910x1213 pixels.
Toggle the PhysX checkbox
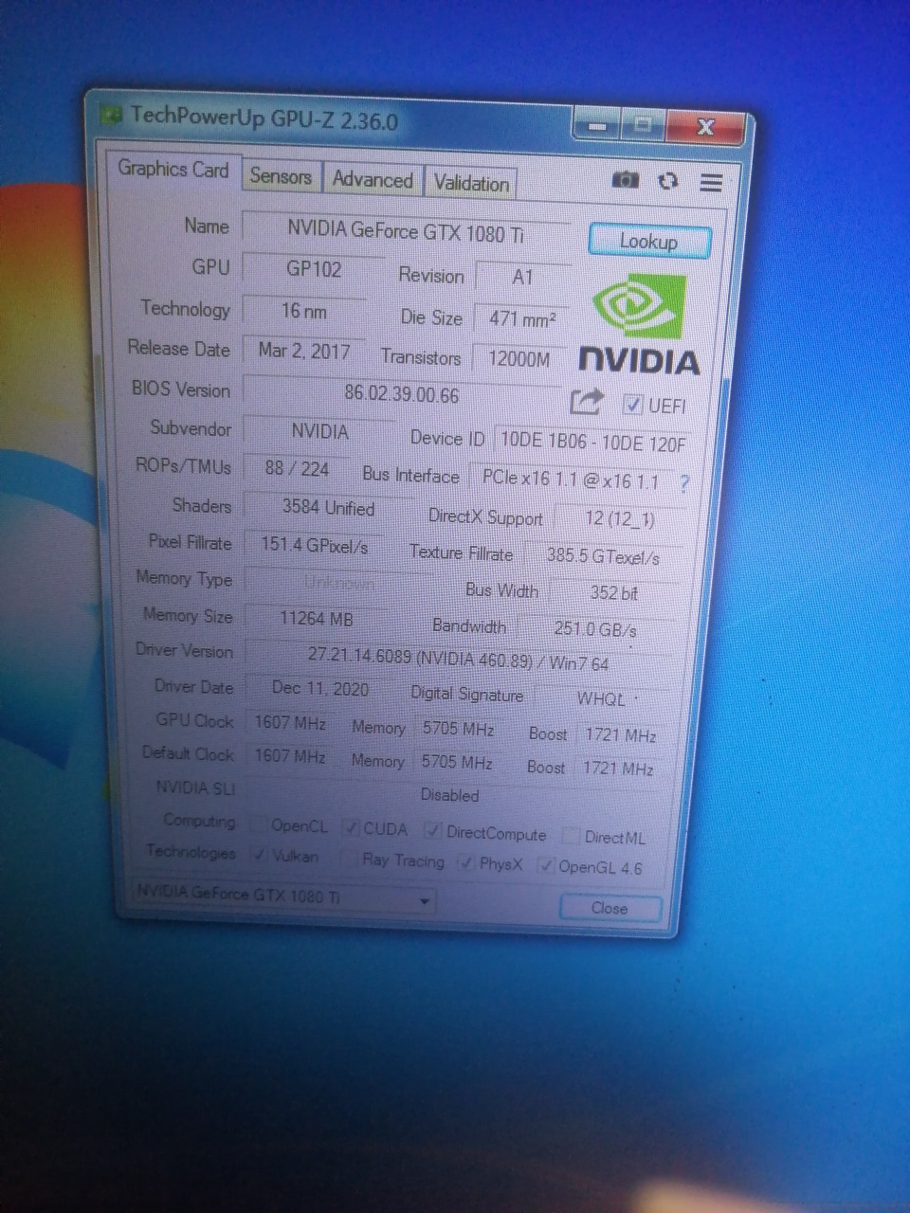point(465,862)
